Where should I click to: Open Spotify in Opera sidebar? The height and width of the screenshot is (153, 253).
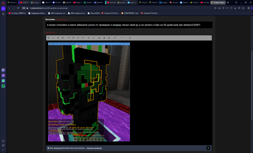point(3,86)
